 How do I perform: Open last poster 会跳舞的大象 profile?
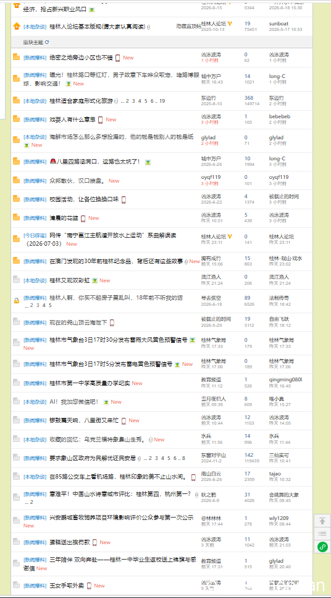[x=284, y=495]
